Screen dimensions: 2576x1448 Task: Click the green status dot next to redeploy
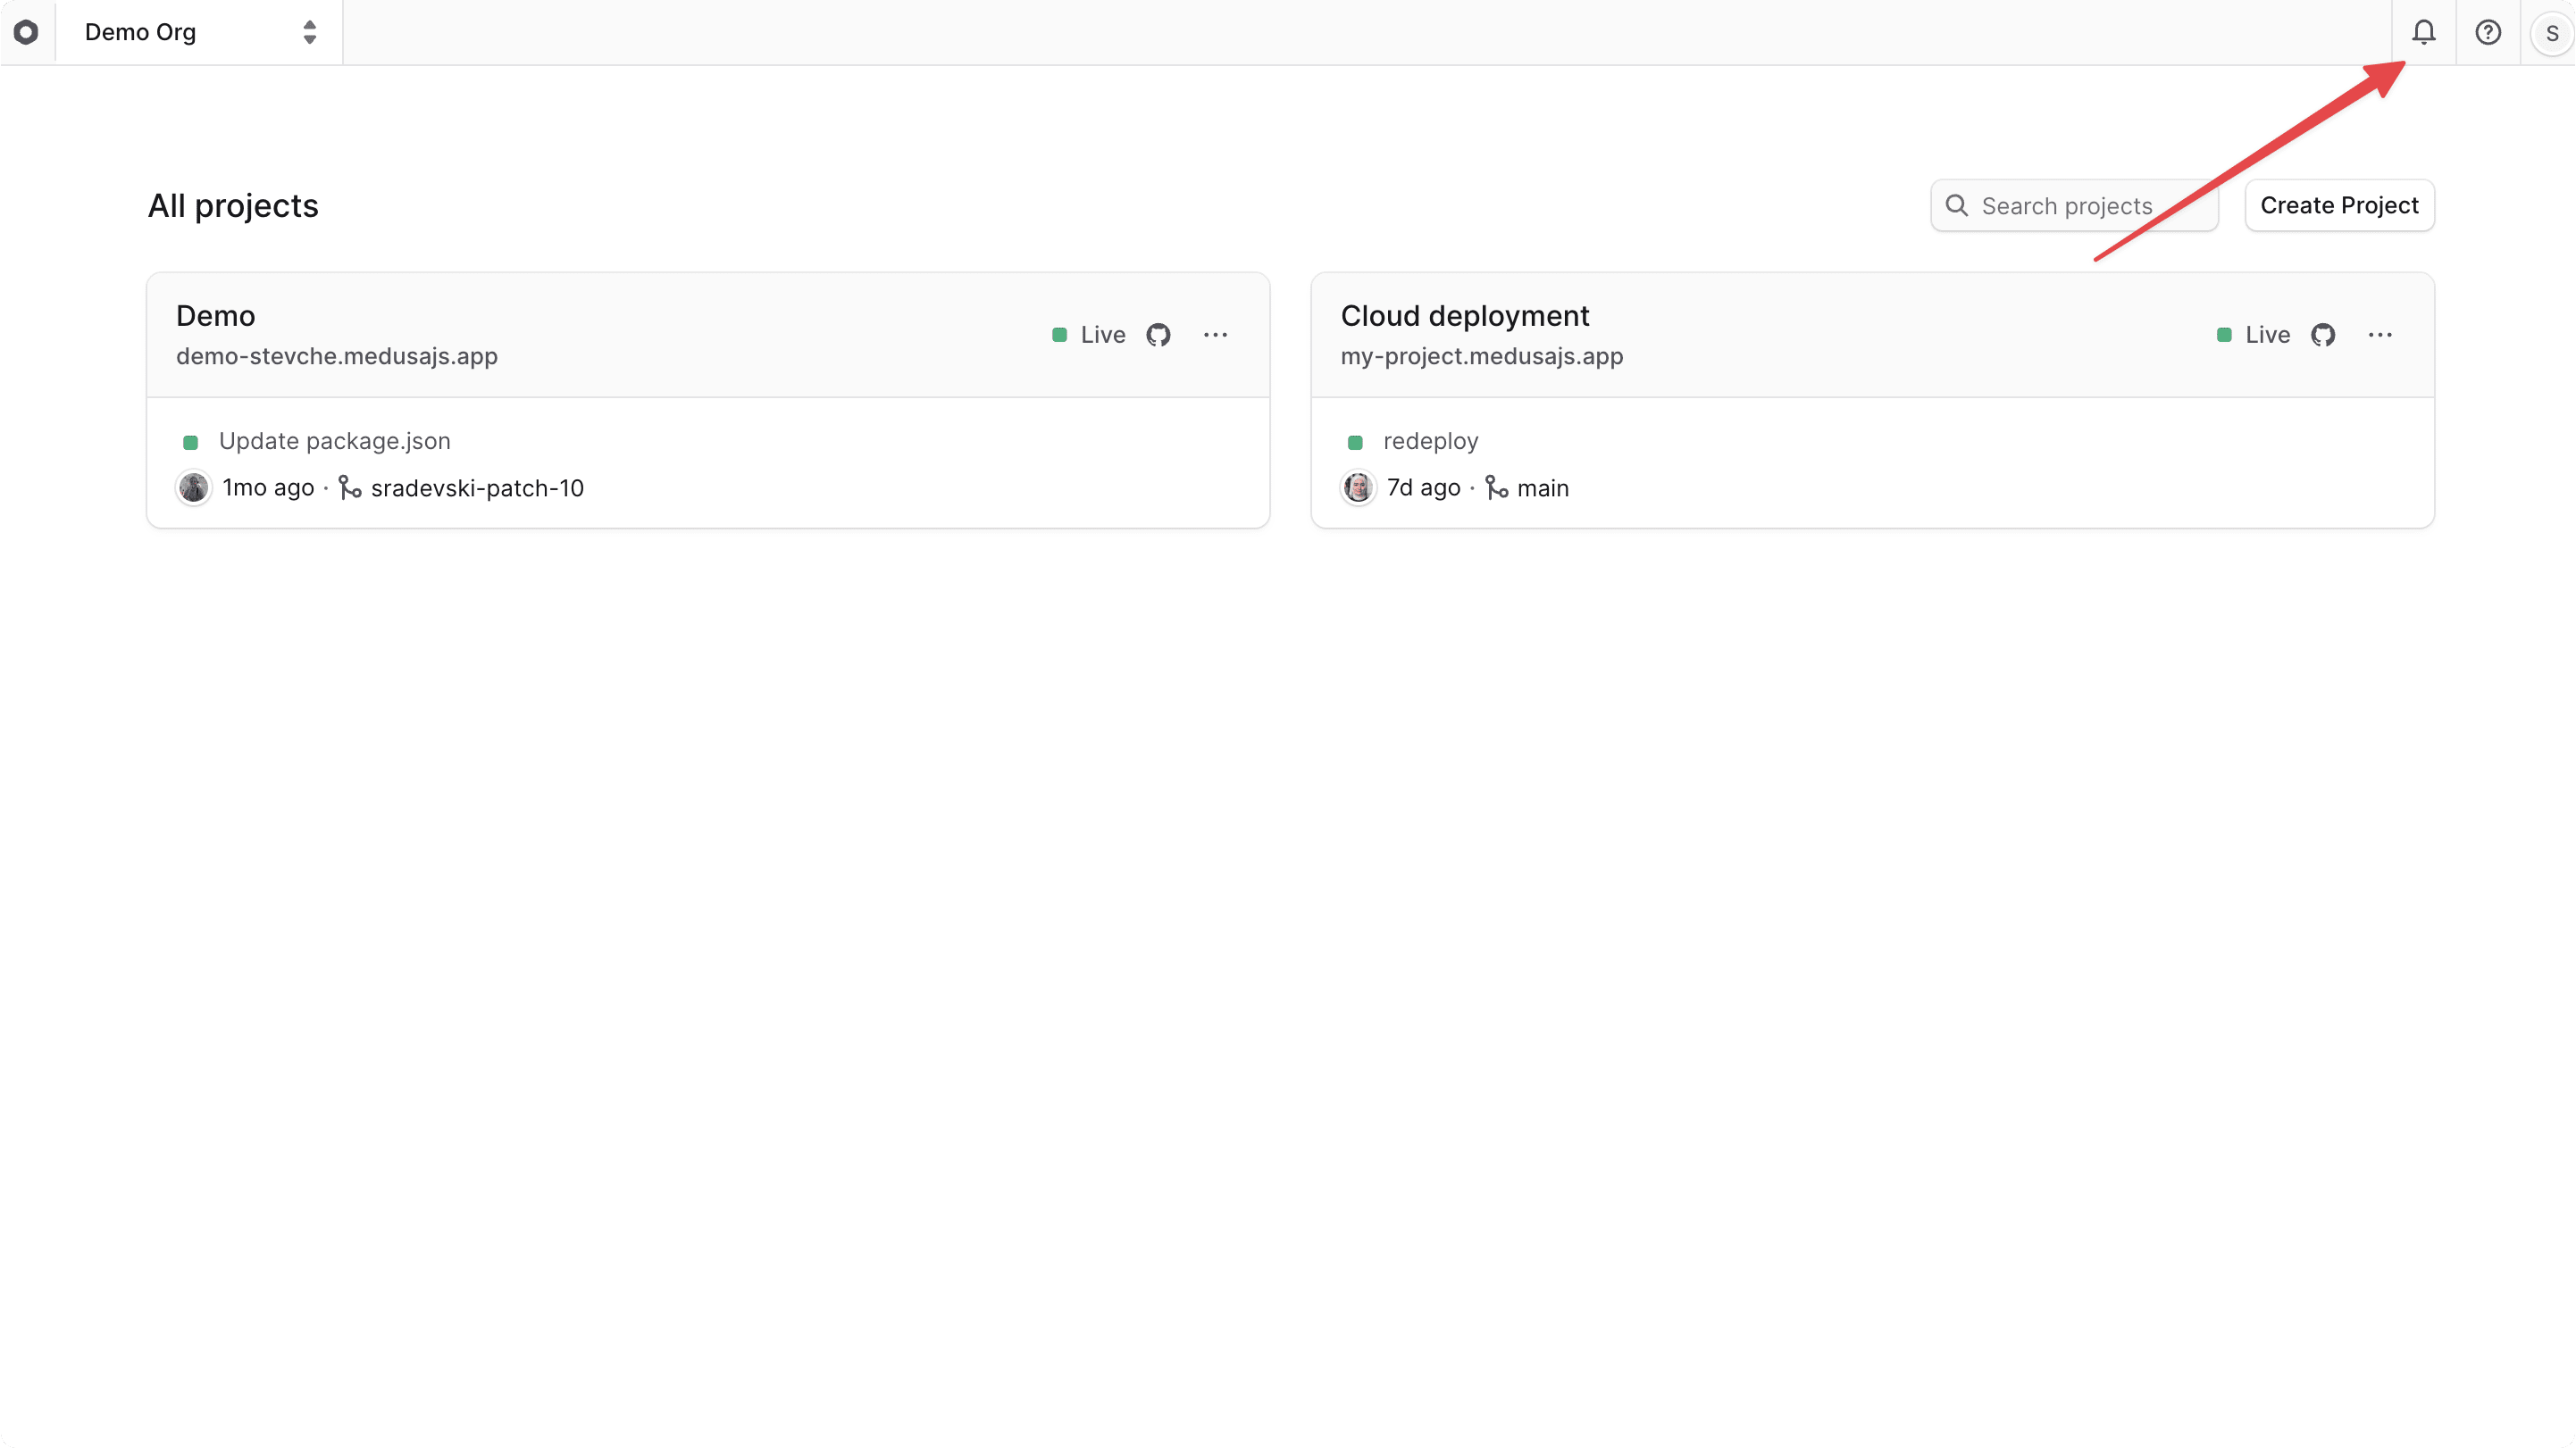pyautogui.click(x=1356, y=443)
